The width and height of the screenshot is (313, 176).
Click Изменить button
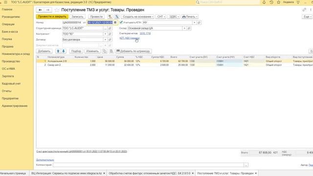tap(92, 51)
